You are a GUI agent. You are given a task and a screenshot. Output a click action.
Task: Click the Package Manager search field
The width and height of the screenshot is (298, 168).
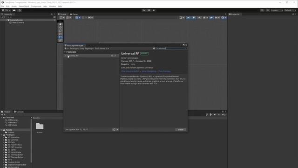pos(171,49)
